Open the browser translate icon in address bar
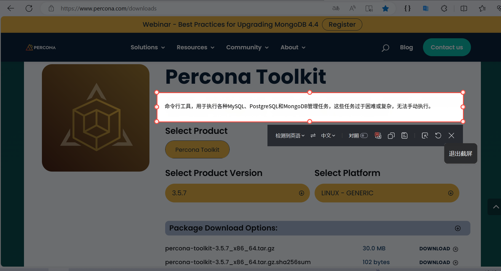501x271 pixels. tap(336, 8)
